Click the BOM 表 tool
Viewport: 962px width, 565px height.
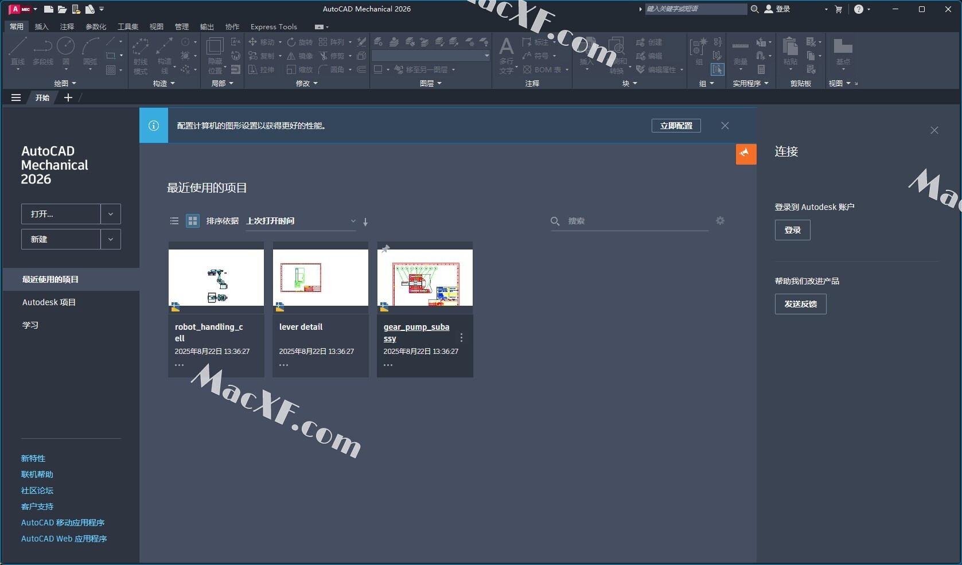pos(543,69)
